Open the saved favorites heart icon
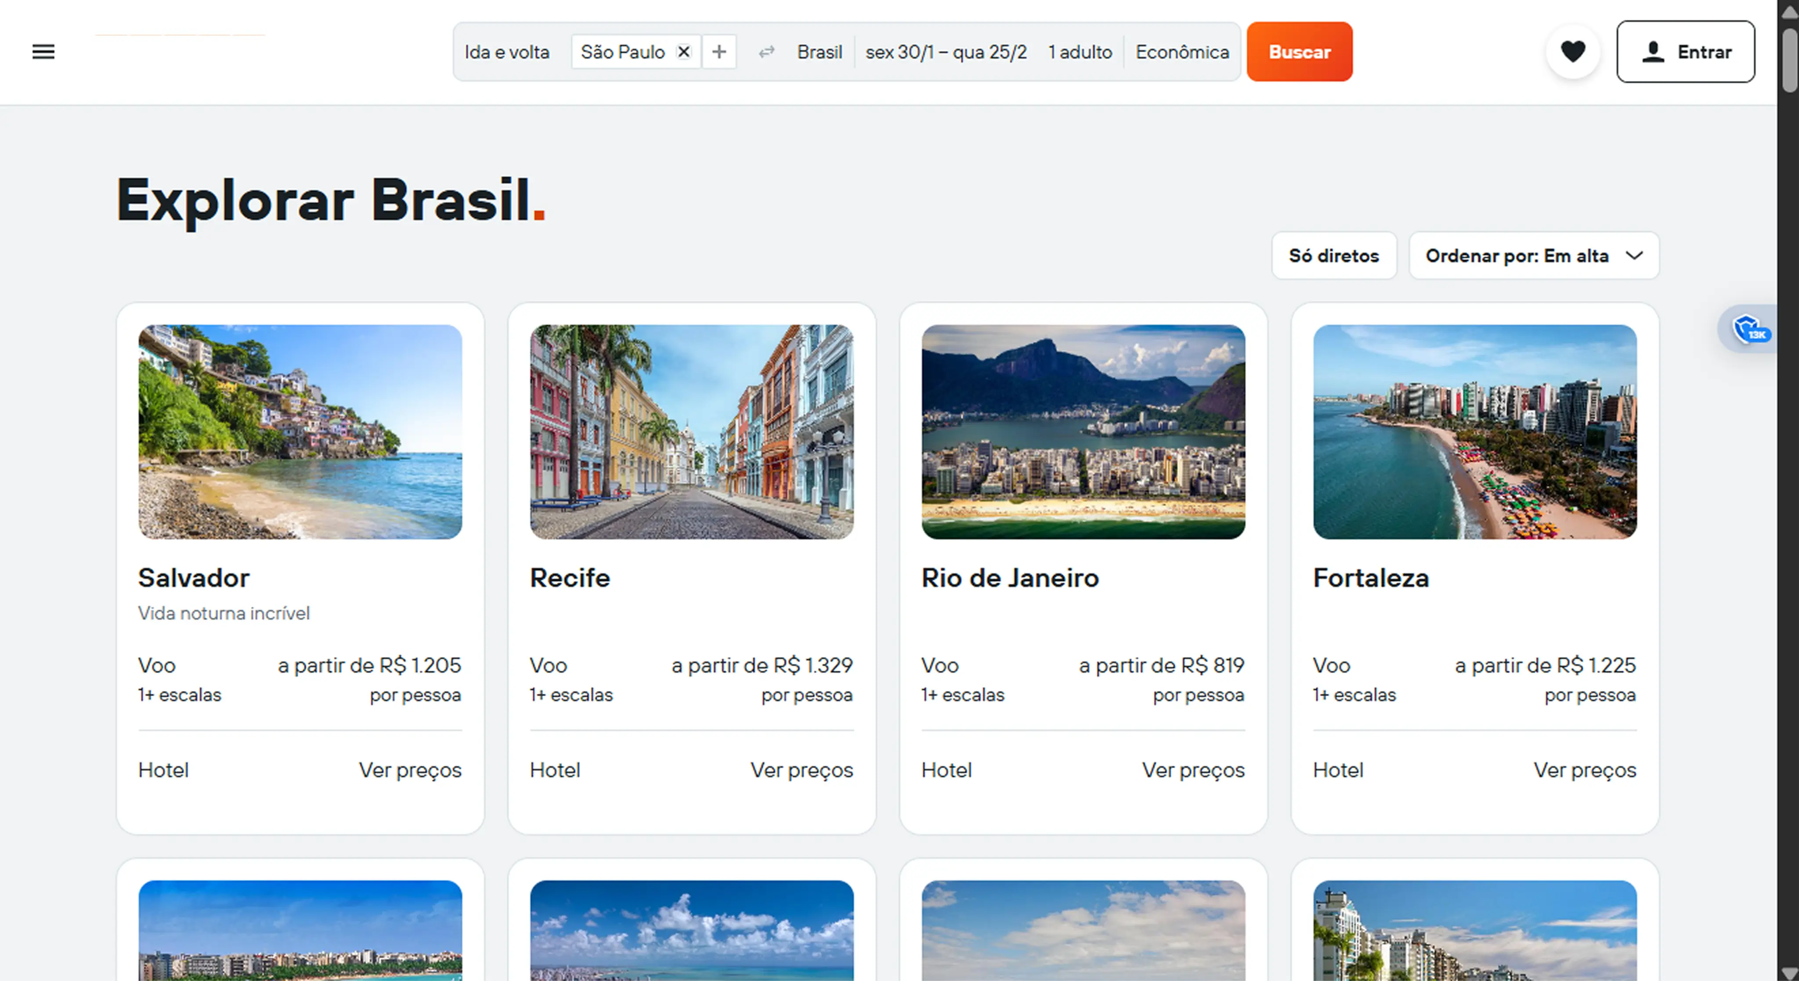This screenshot has width=1799, height=981. 1573,51
